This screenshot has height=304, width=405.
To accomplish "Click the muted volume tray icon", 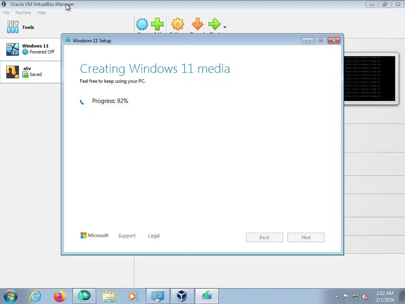I will (x=365, y=297).
